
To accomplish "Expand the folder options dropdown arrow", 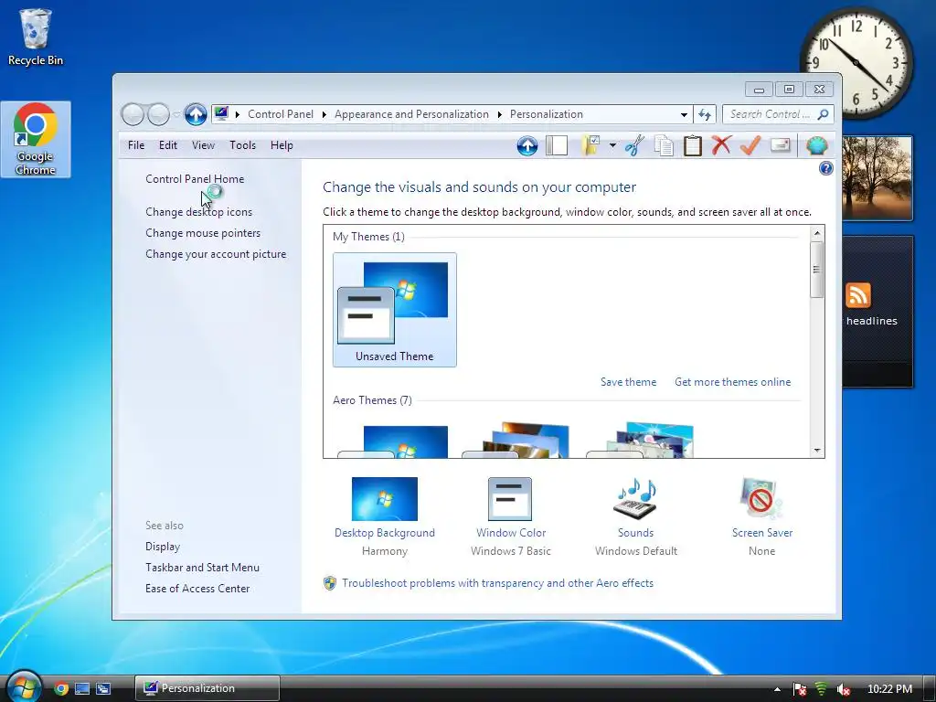I will pos(612,145).
